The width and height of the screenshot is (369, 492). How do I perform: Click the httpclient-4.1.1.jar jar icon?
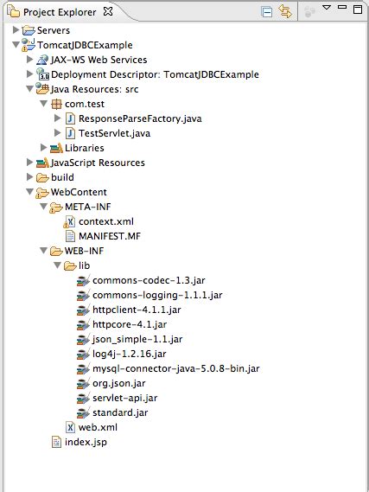(84, 310)
